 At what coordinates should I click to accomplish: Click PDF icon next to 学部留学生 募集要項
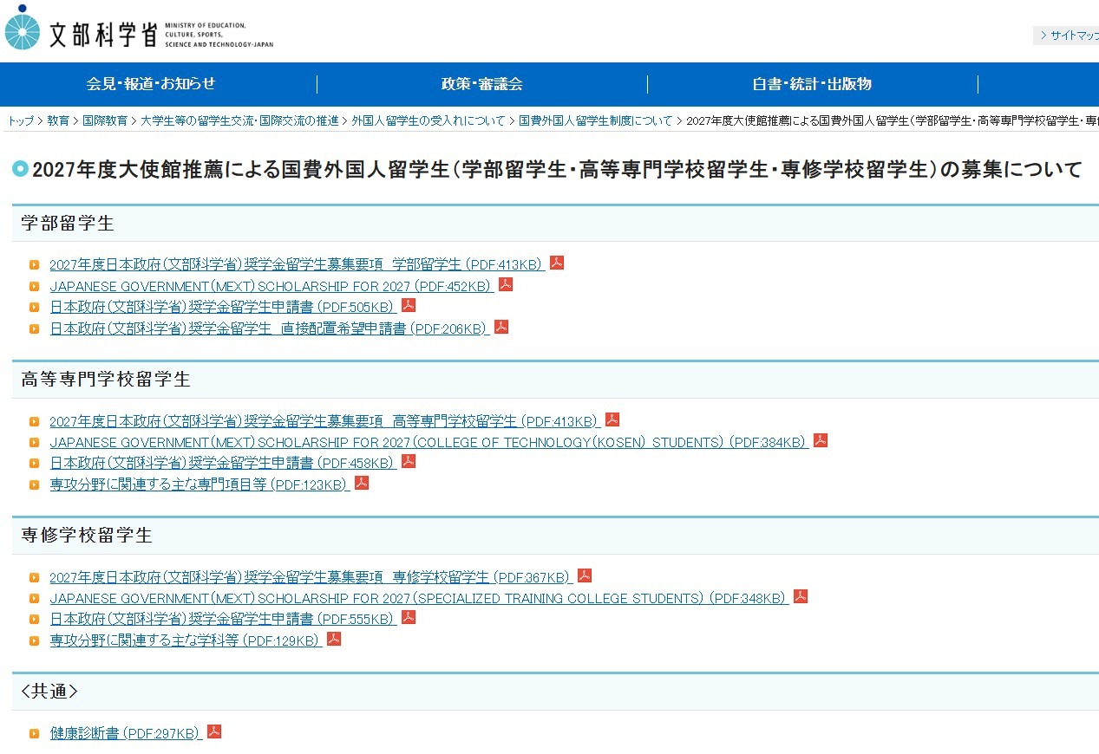[556, 262]
